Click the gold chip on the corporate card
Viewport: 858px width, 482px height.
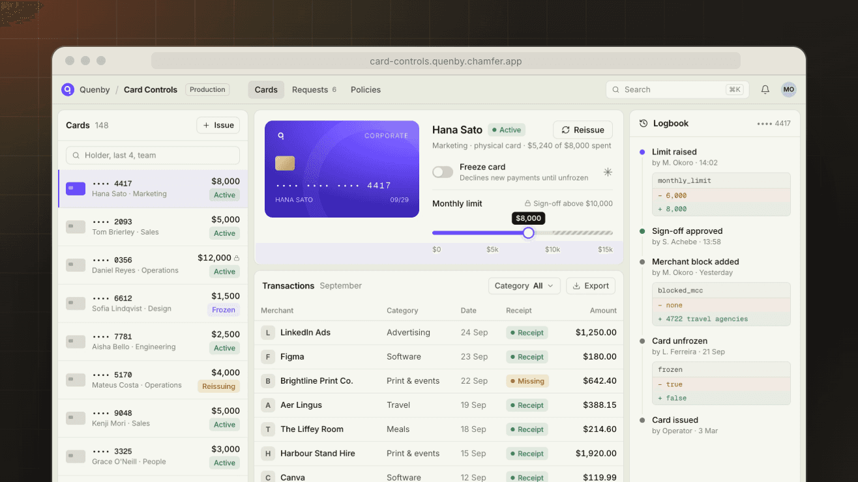click(285, 163)
